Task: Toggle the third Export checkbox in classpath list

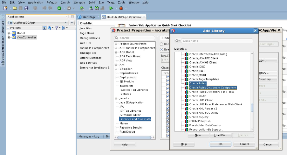Action: point(168,84)
